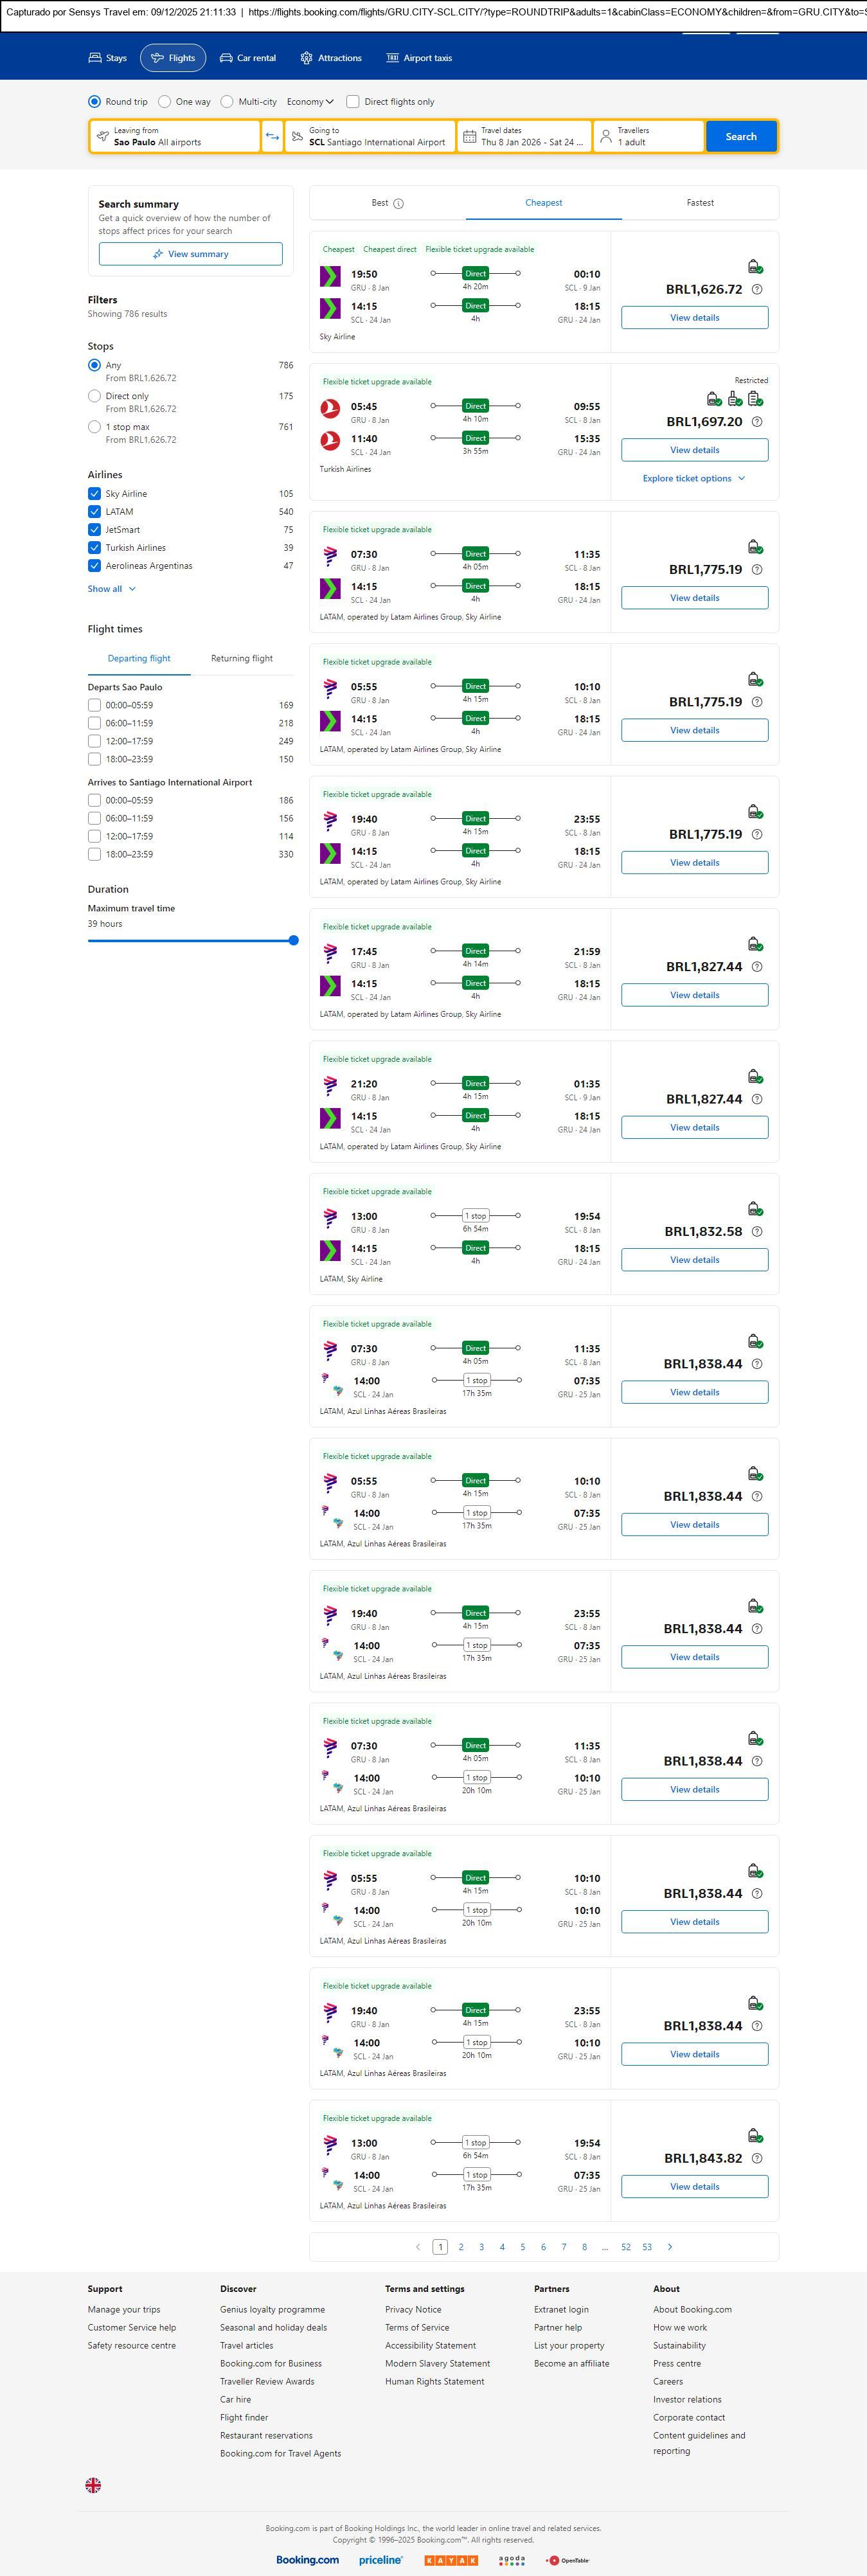Uncheck the Turkish Airlines filter
The height and width of the screenshot is (2576, 867).
[95, 548]
